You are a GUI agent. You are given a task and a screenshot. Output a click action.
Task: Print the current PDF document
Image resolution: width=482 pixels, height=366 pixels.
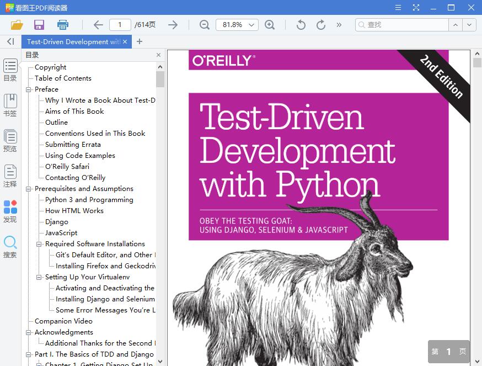[62, 24]
